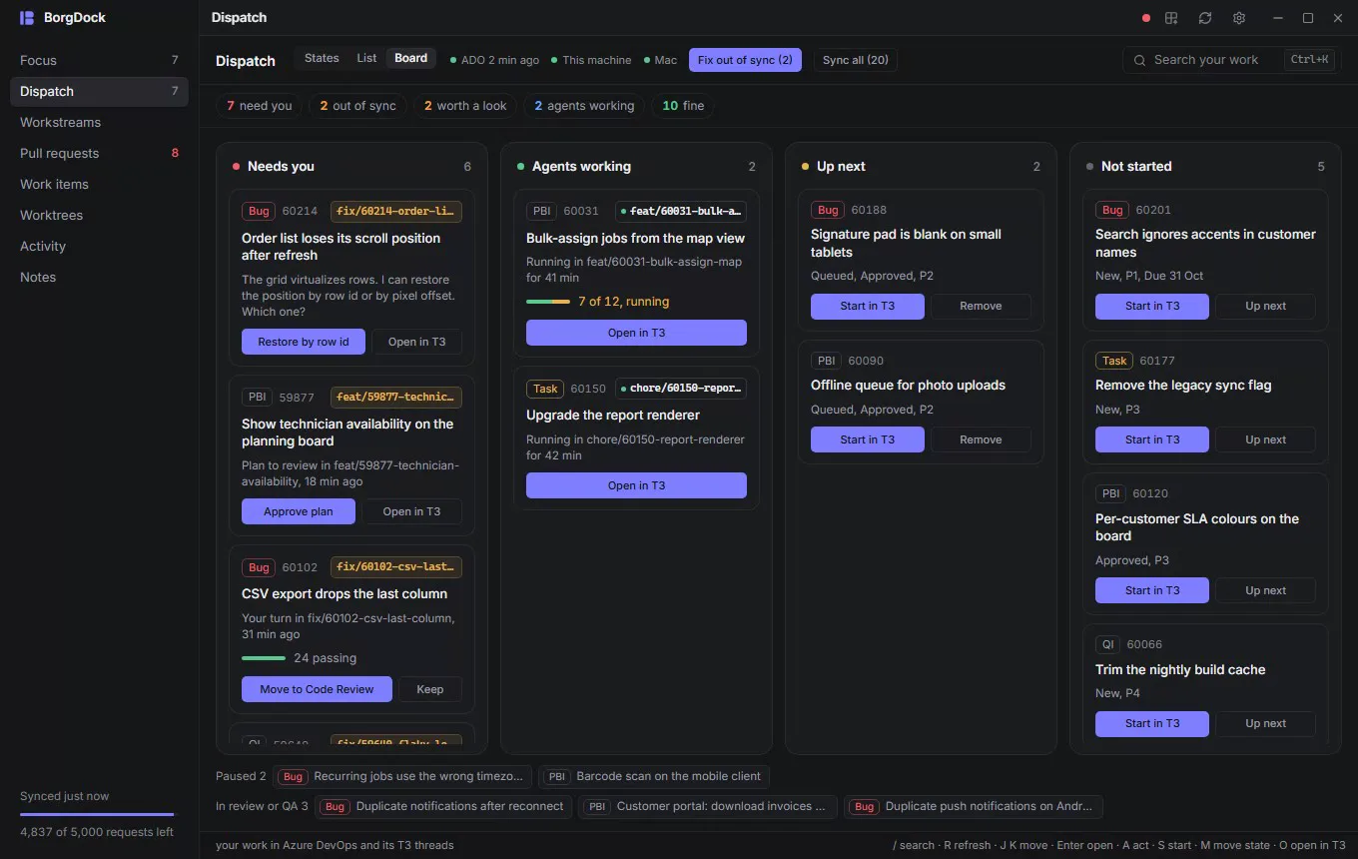This screenshot has width=1358, height=859.
Task: Focus the "Search your work" field
Action: click(x=1230, y=60)
